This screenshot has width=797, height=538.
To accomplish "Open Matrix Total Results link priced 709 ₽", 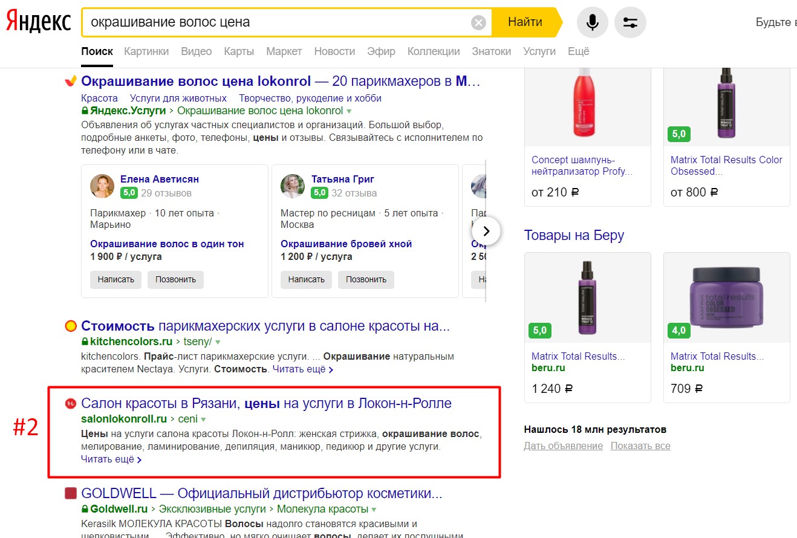I will (717, 356).
